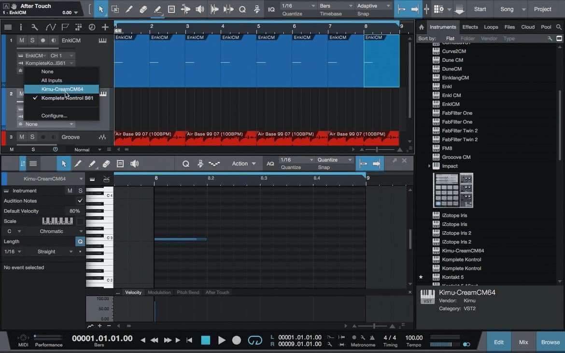
Task: Select the Eraser tool in the music editor toolbar
Action: coord(106,164)
